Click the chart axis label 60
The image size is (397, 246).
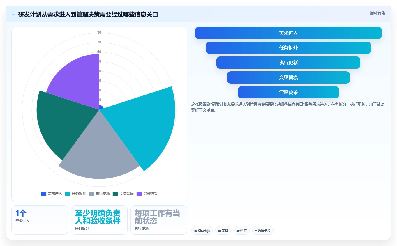click(x=99, y=52)
